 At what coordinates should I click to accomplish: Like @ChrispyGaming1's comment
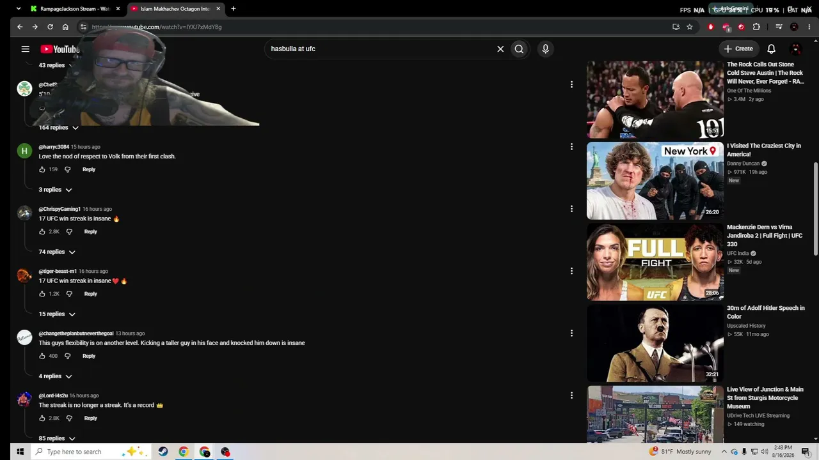pos(42,231)
